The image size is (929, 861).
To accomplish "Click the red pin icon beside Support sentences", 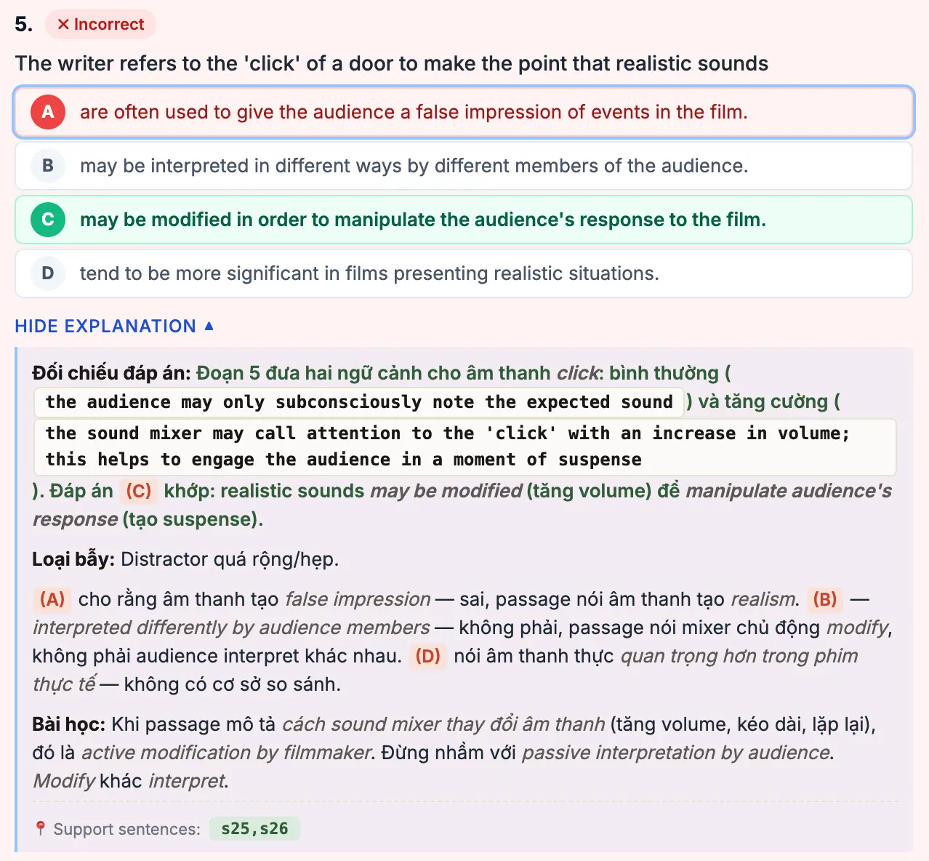I will [40, 828].
